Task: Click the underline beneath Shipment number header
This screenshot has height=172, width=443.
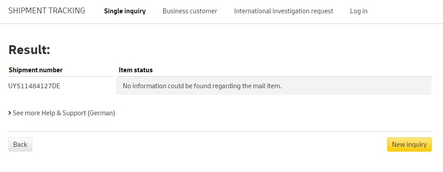Action: [61, 76]
